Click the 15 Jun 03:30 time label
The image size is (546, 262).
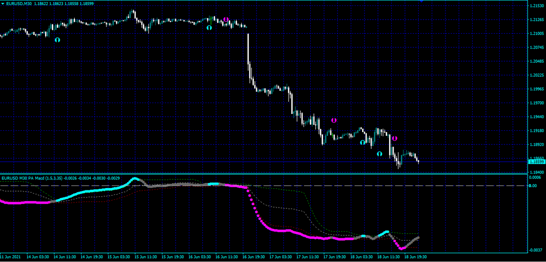[x=118, y=256]
